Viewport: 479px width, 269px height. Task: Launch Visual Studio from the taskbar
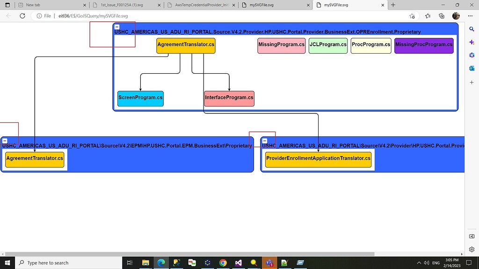(x=239, y=262)
